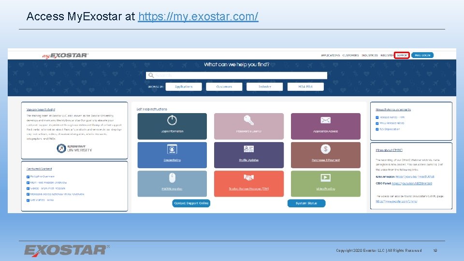This screenshot has width=464, height=261.
Task: Click the MAG Login button
Action: point(422,55)
